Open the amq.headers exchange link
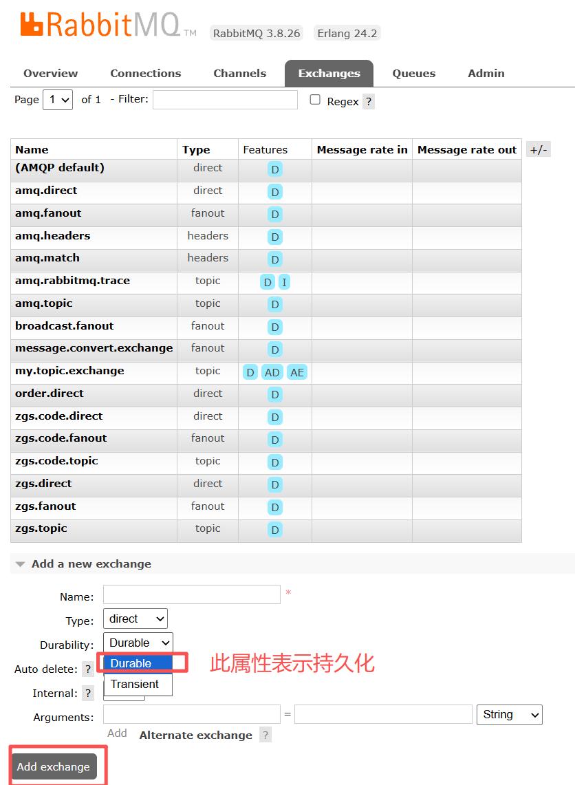This screenshot has height=785, width=575. point(52,236)
